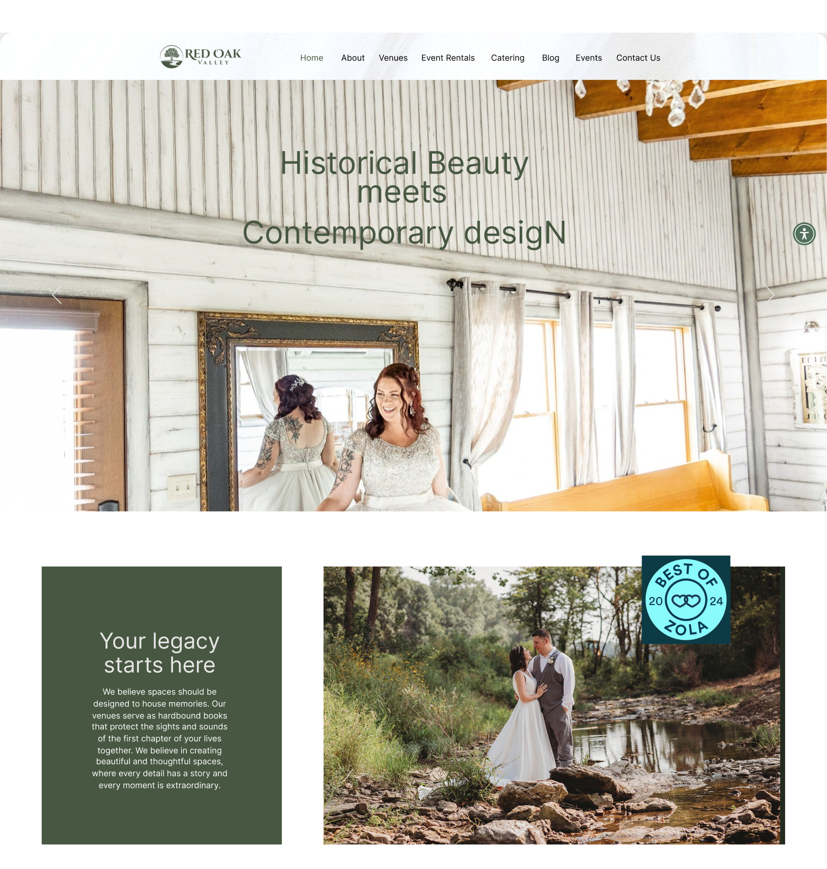Open the Catering menu item
The height and width of the screenshot is (869, 827).
[508, 58]
